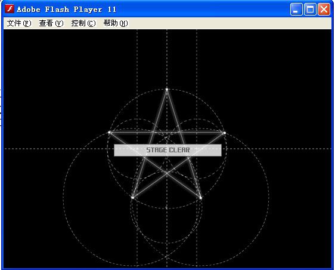Click the star's lower-right inner line crossing
Viewport: 335px width, 270px height.
(x=188, y=158)
